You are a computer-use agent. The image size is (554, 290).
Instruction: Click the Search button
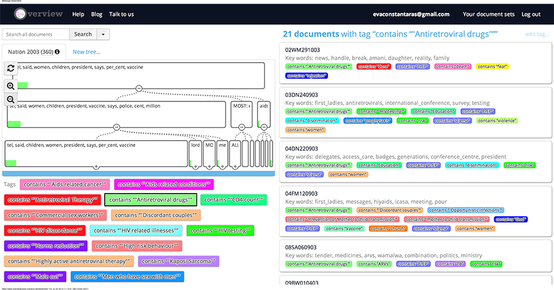tap(83, 34)
